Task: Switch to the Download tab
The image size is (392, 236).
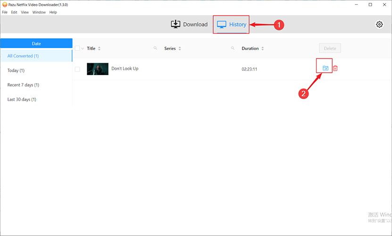Action: [189, 25]
